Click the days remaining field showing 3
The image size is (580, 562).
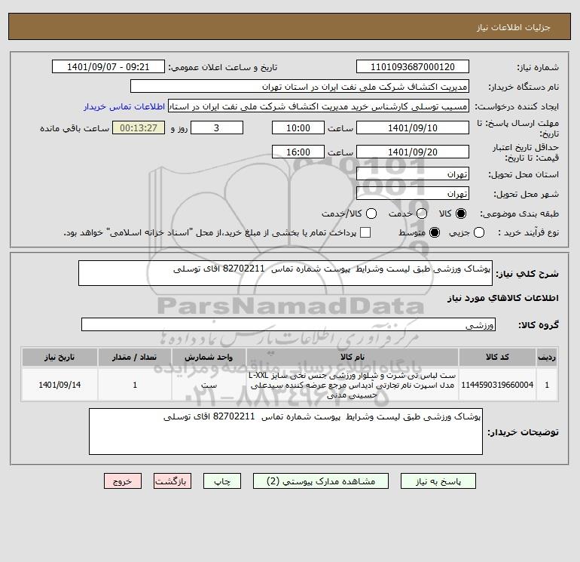tap(217, 127)
